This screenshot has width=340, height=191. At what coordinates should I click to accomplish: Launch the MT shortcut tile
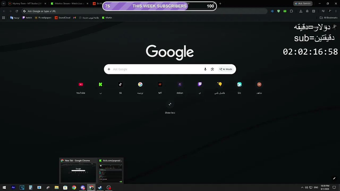[x=160, y=88]
